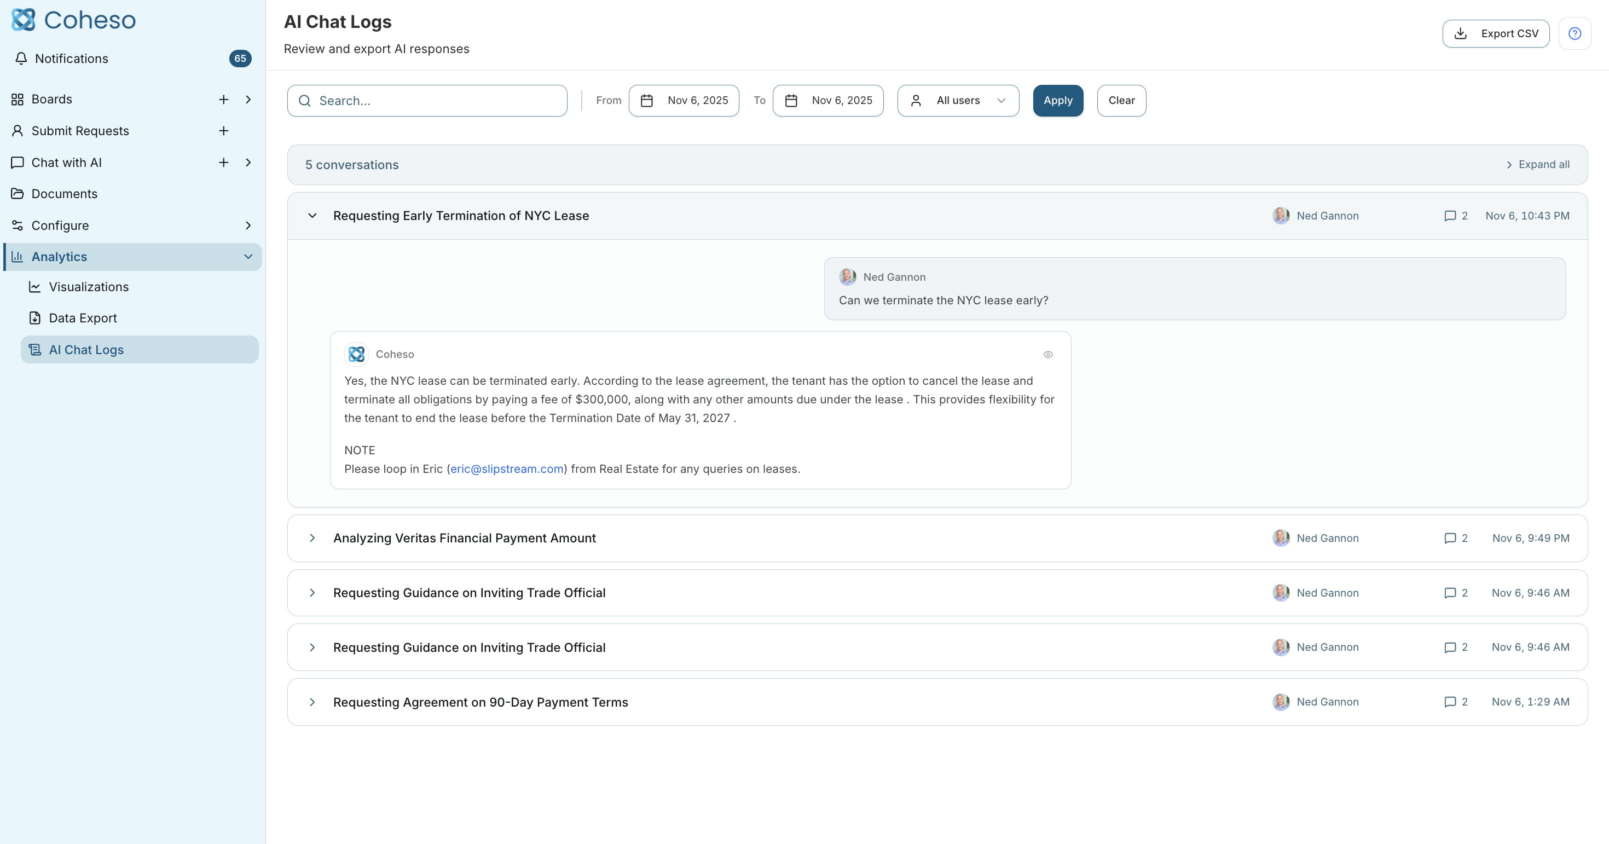Expand 90-Day Payment Terms conversation
This screenshot has width=1609, height=844.
pos(312,702)
